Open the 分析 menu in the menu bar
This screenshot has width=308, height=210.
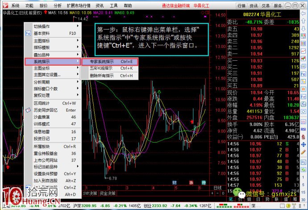58,5
